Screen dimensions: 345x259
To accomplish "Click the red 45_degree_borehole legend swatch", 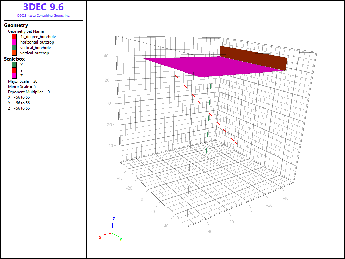I will pos(14,37).
